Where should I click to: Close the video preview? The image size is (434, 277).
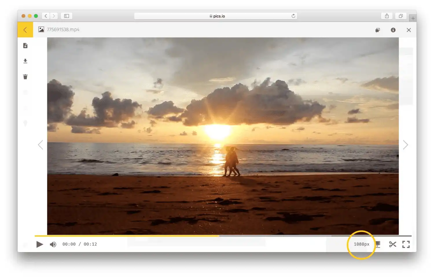pyautogui.click(x=409, y=30)
